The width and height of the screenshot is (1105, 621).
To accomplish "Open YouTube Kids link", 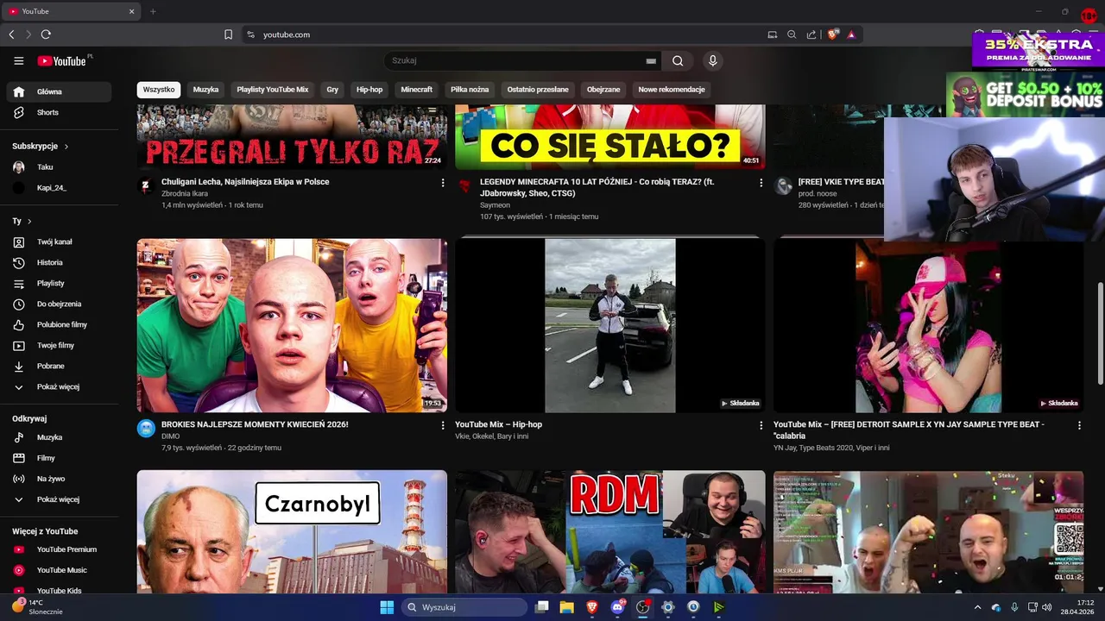I will pyautogui.click(x=60, y=591).
